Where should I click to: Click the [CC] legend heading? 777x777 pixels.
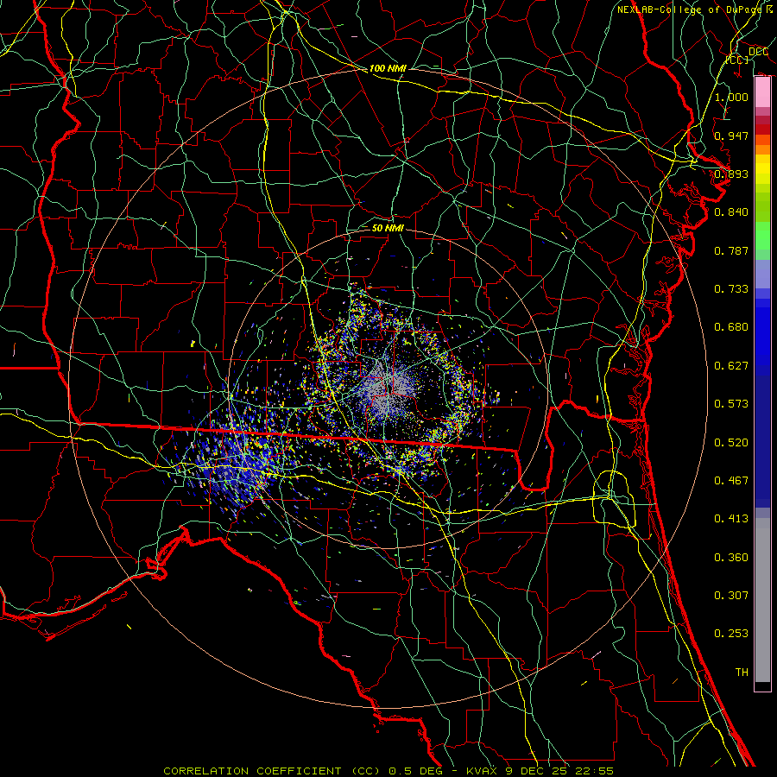coord(737,60)
